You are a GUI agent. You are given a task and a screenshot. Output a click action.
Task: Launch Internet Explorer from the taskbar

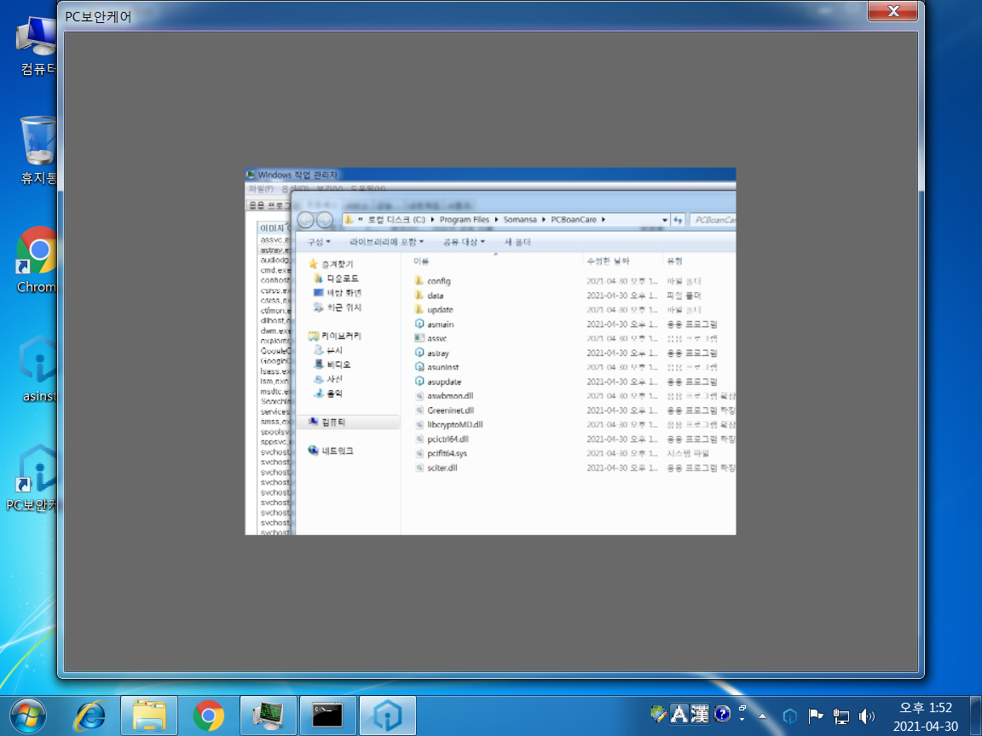click(91, 716)
